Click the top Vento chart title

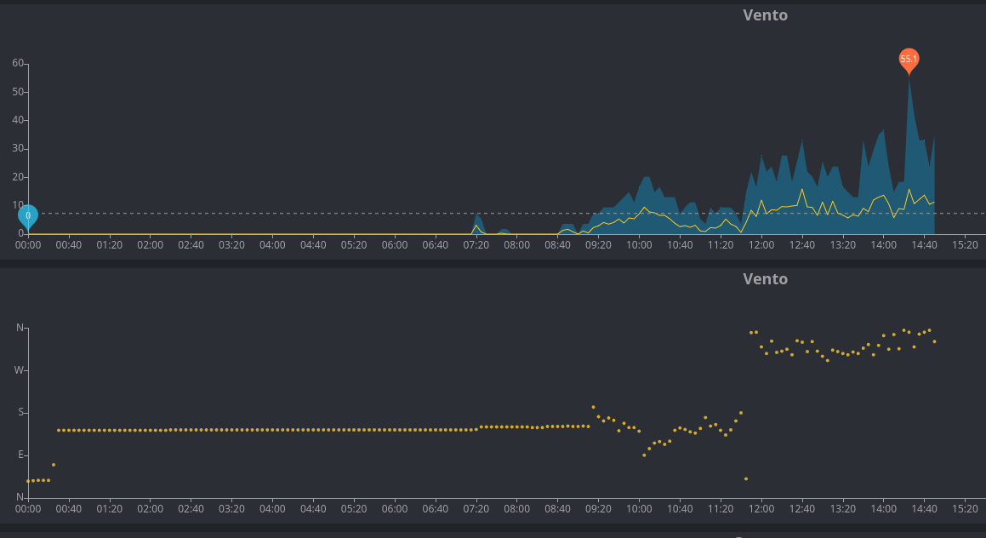pos(766,15)
